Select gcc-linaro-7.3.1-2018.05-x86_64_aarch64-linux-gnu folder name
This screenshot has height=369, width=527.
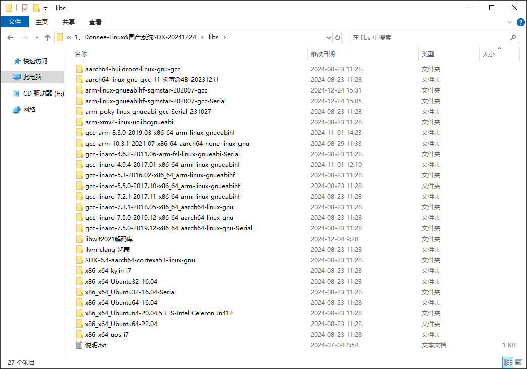pos(159,207)
